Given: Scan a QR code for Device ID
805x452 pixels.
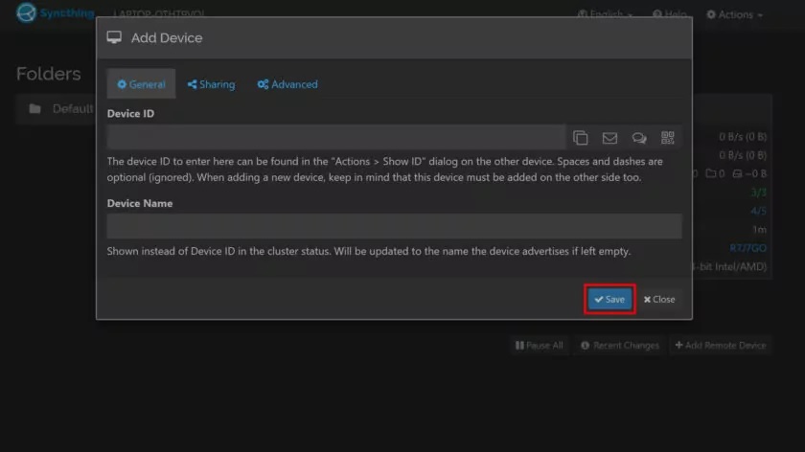Looking at the screenshot, I should click(x=667, y=138).
